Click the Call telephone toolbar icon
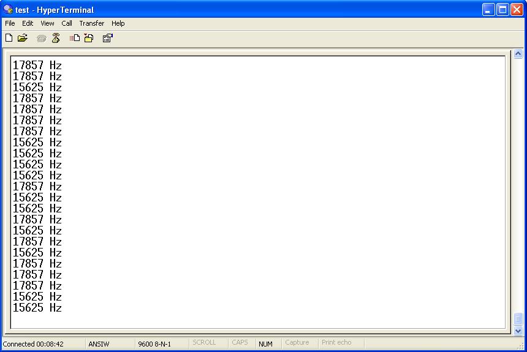The image size is (527, 352). point(41,39)
